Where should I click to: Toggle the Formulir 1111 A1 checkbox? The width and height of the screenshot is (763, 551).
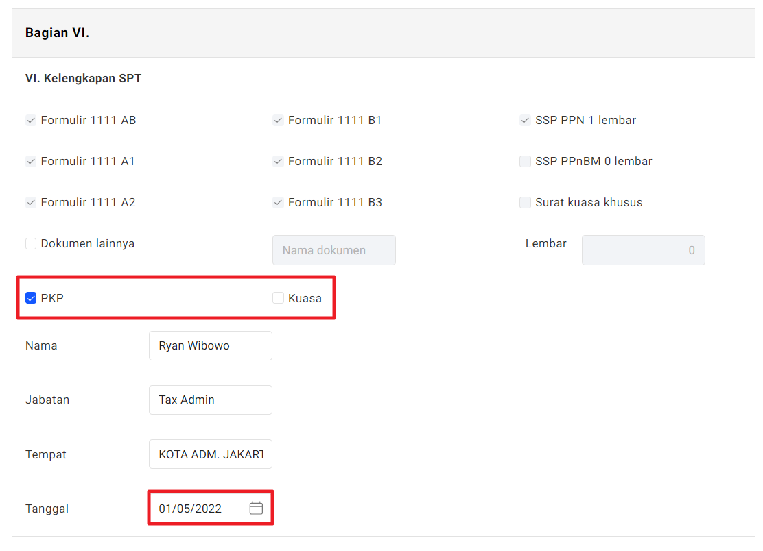tap(31, 162)
